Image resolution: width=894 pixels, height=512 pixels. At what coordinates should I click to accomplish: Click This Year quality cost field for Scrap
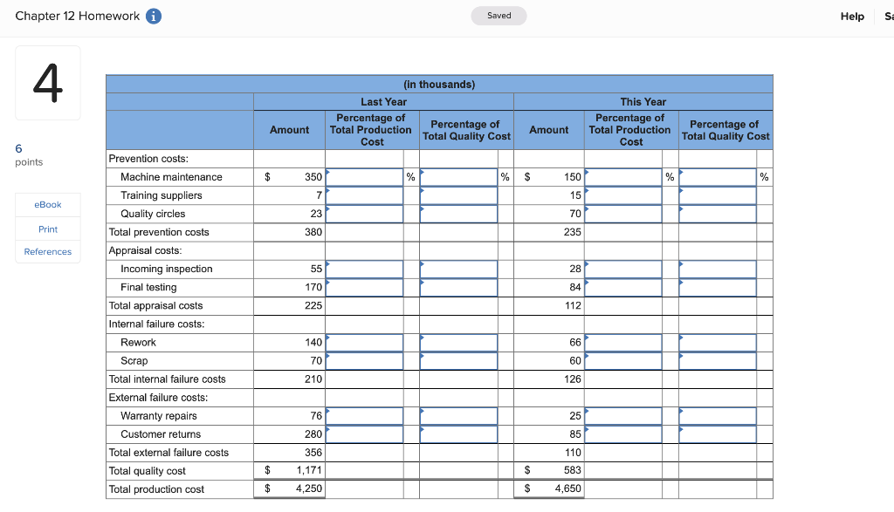[x=718, y=360]
